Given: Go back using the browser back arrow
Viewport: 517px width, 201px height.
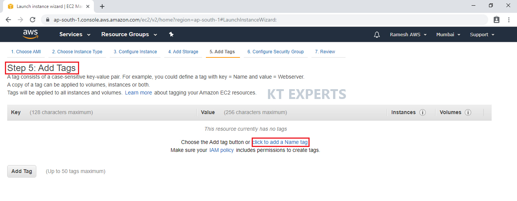Looking at the screenshot, I should (x=8, y=20).
